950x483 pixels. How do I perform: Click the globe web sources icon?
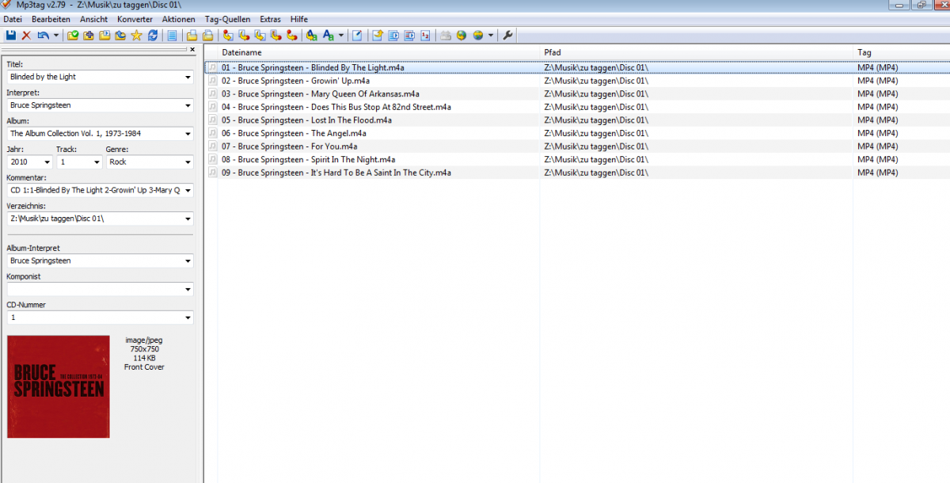[462, 36]
